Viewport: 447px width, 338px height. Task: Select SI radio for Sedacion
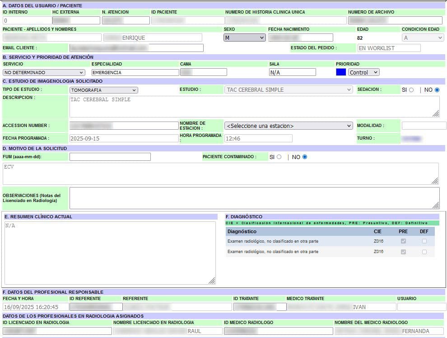coord(411,90)
